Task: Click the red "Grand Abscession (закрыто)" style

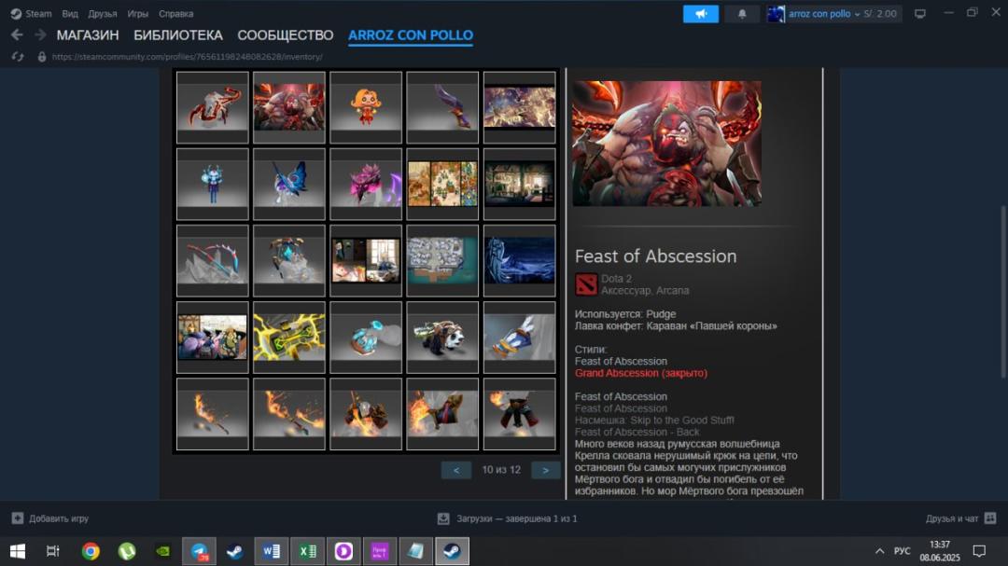Action: click(641, 373)
